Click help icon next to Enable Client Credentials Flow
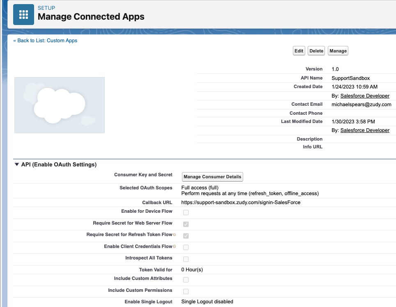 tap(174, 246)
